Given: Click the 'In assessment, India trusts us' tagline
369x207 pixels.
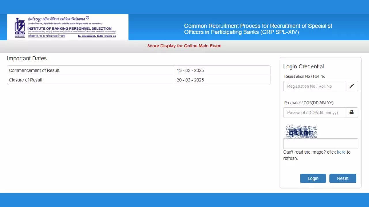Looking at the screenshot, I should (x=97, y=36).
